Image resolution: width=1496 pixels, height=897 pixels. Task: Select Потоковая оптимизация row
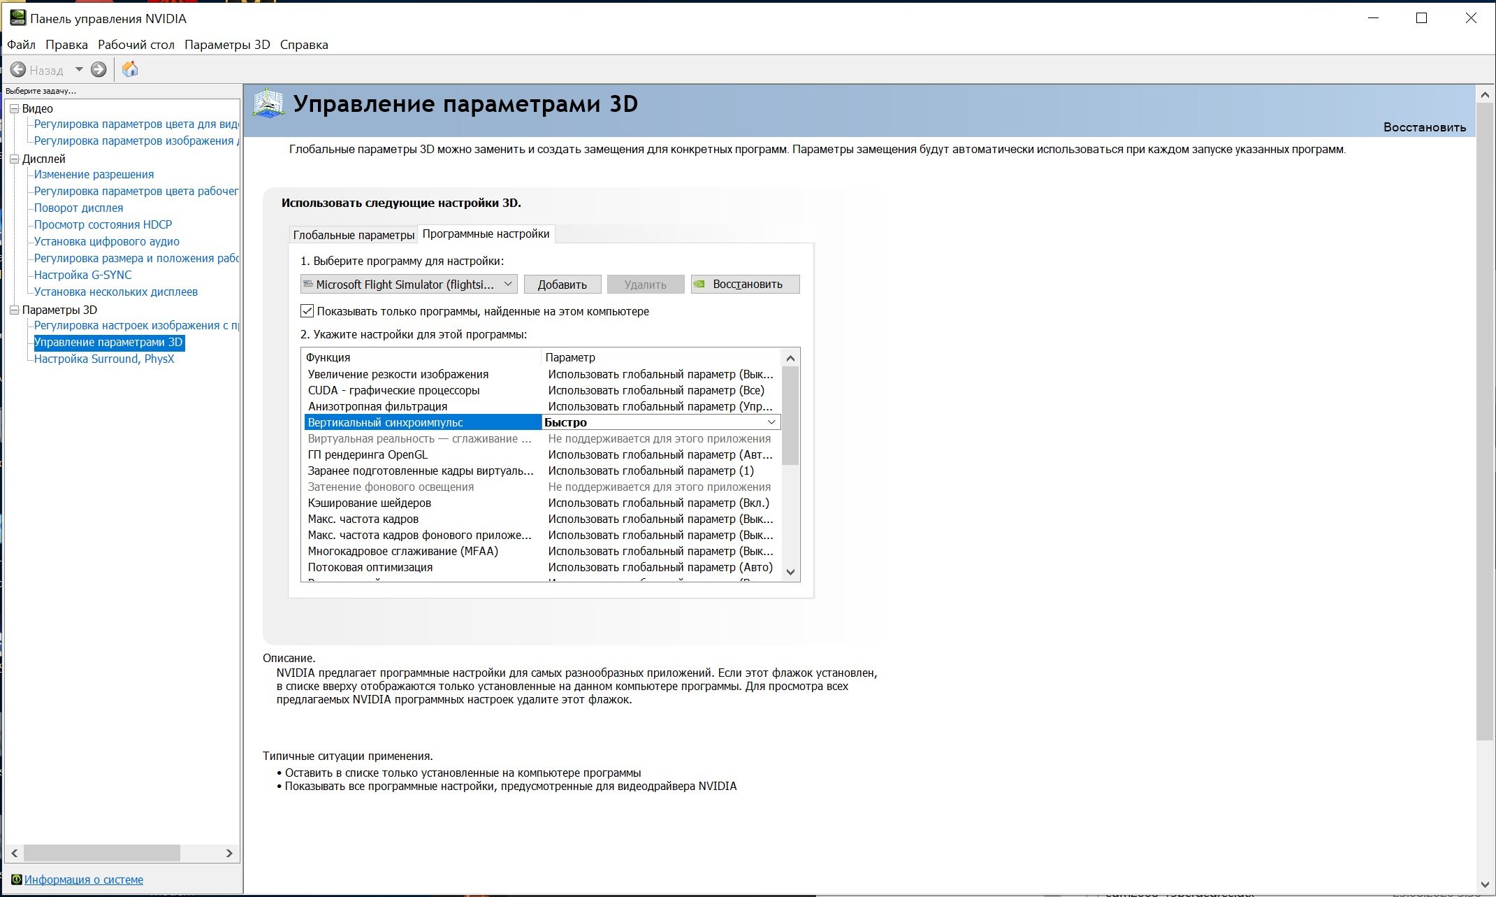542,567
